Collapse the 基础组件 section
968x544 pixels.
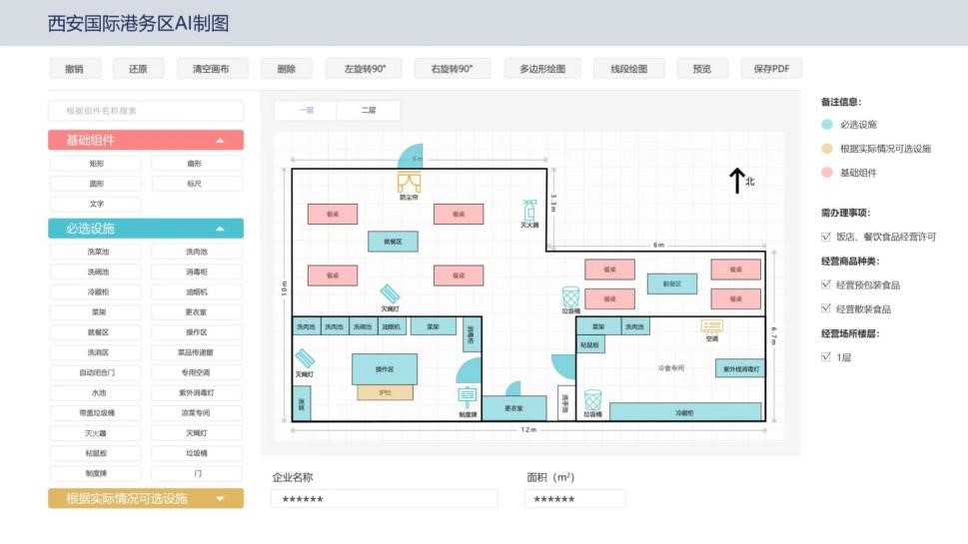[x=220, y=141]
